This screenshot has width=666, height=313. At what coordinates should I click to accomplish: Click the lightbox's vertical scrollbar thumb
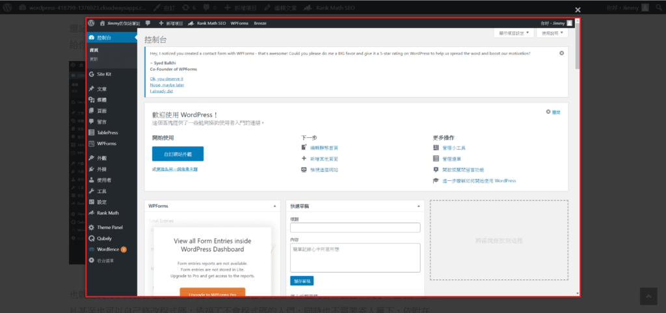[578, 46]
